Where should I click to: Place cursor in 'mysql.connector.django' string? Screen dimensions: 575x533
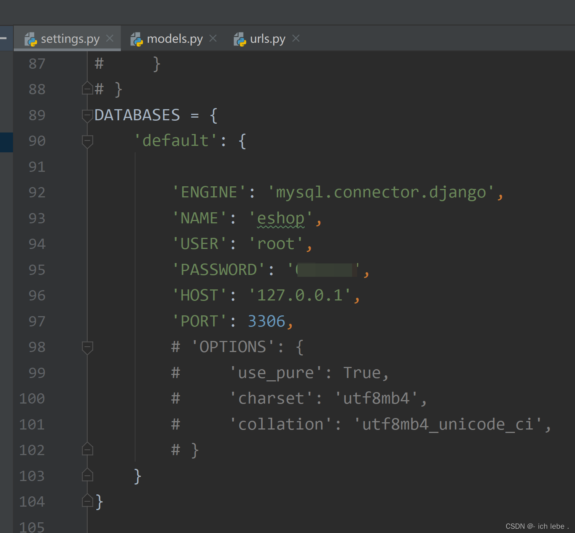pyautogui.click(x=381, y=192)
